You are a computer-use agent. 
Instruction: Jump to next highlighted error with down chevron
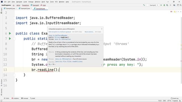click(181, 12)
